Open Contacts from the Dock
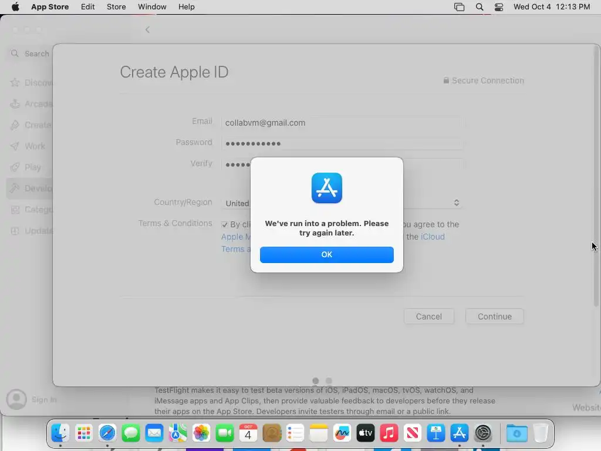This screenshot has height=451, width=601. click(x=272, y=433)
